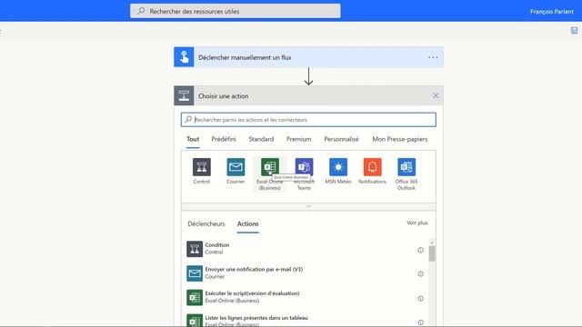Open the Mon Presse-papiers tab

(x=400, y=139)
